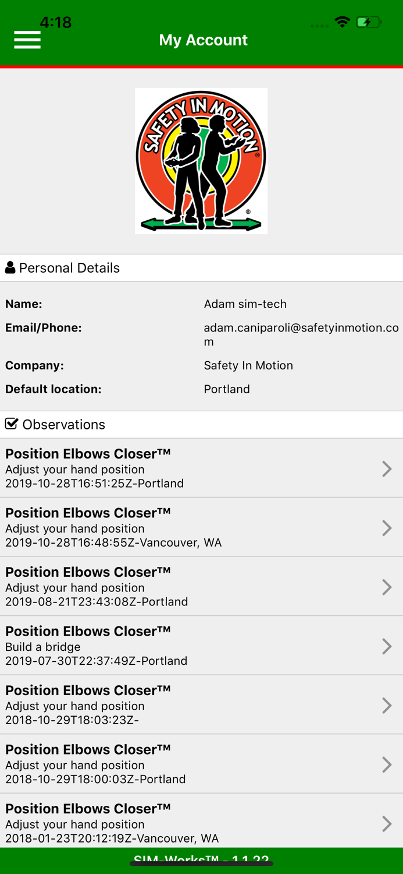Image resolution: width=403 pixels, height=874 pixels.
Task: Tap chevron for 2018-01-23 Vancouver observation
Action: click(387, 823)
